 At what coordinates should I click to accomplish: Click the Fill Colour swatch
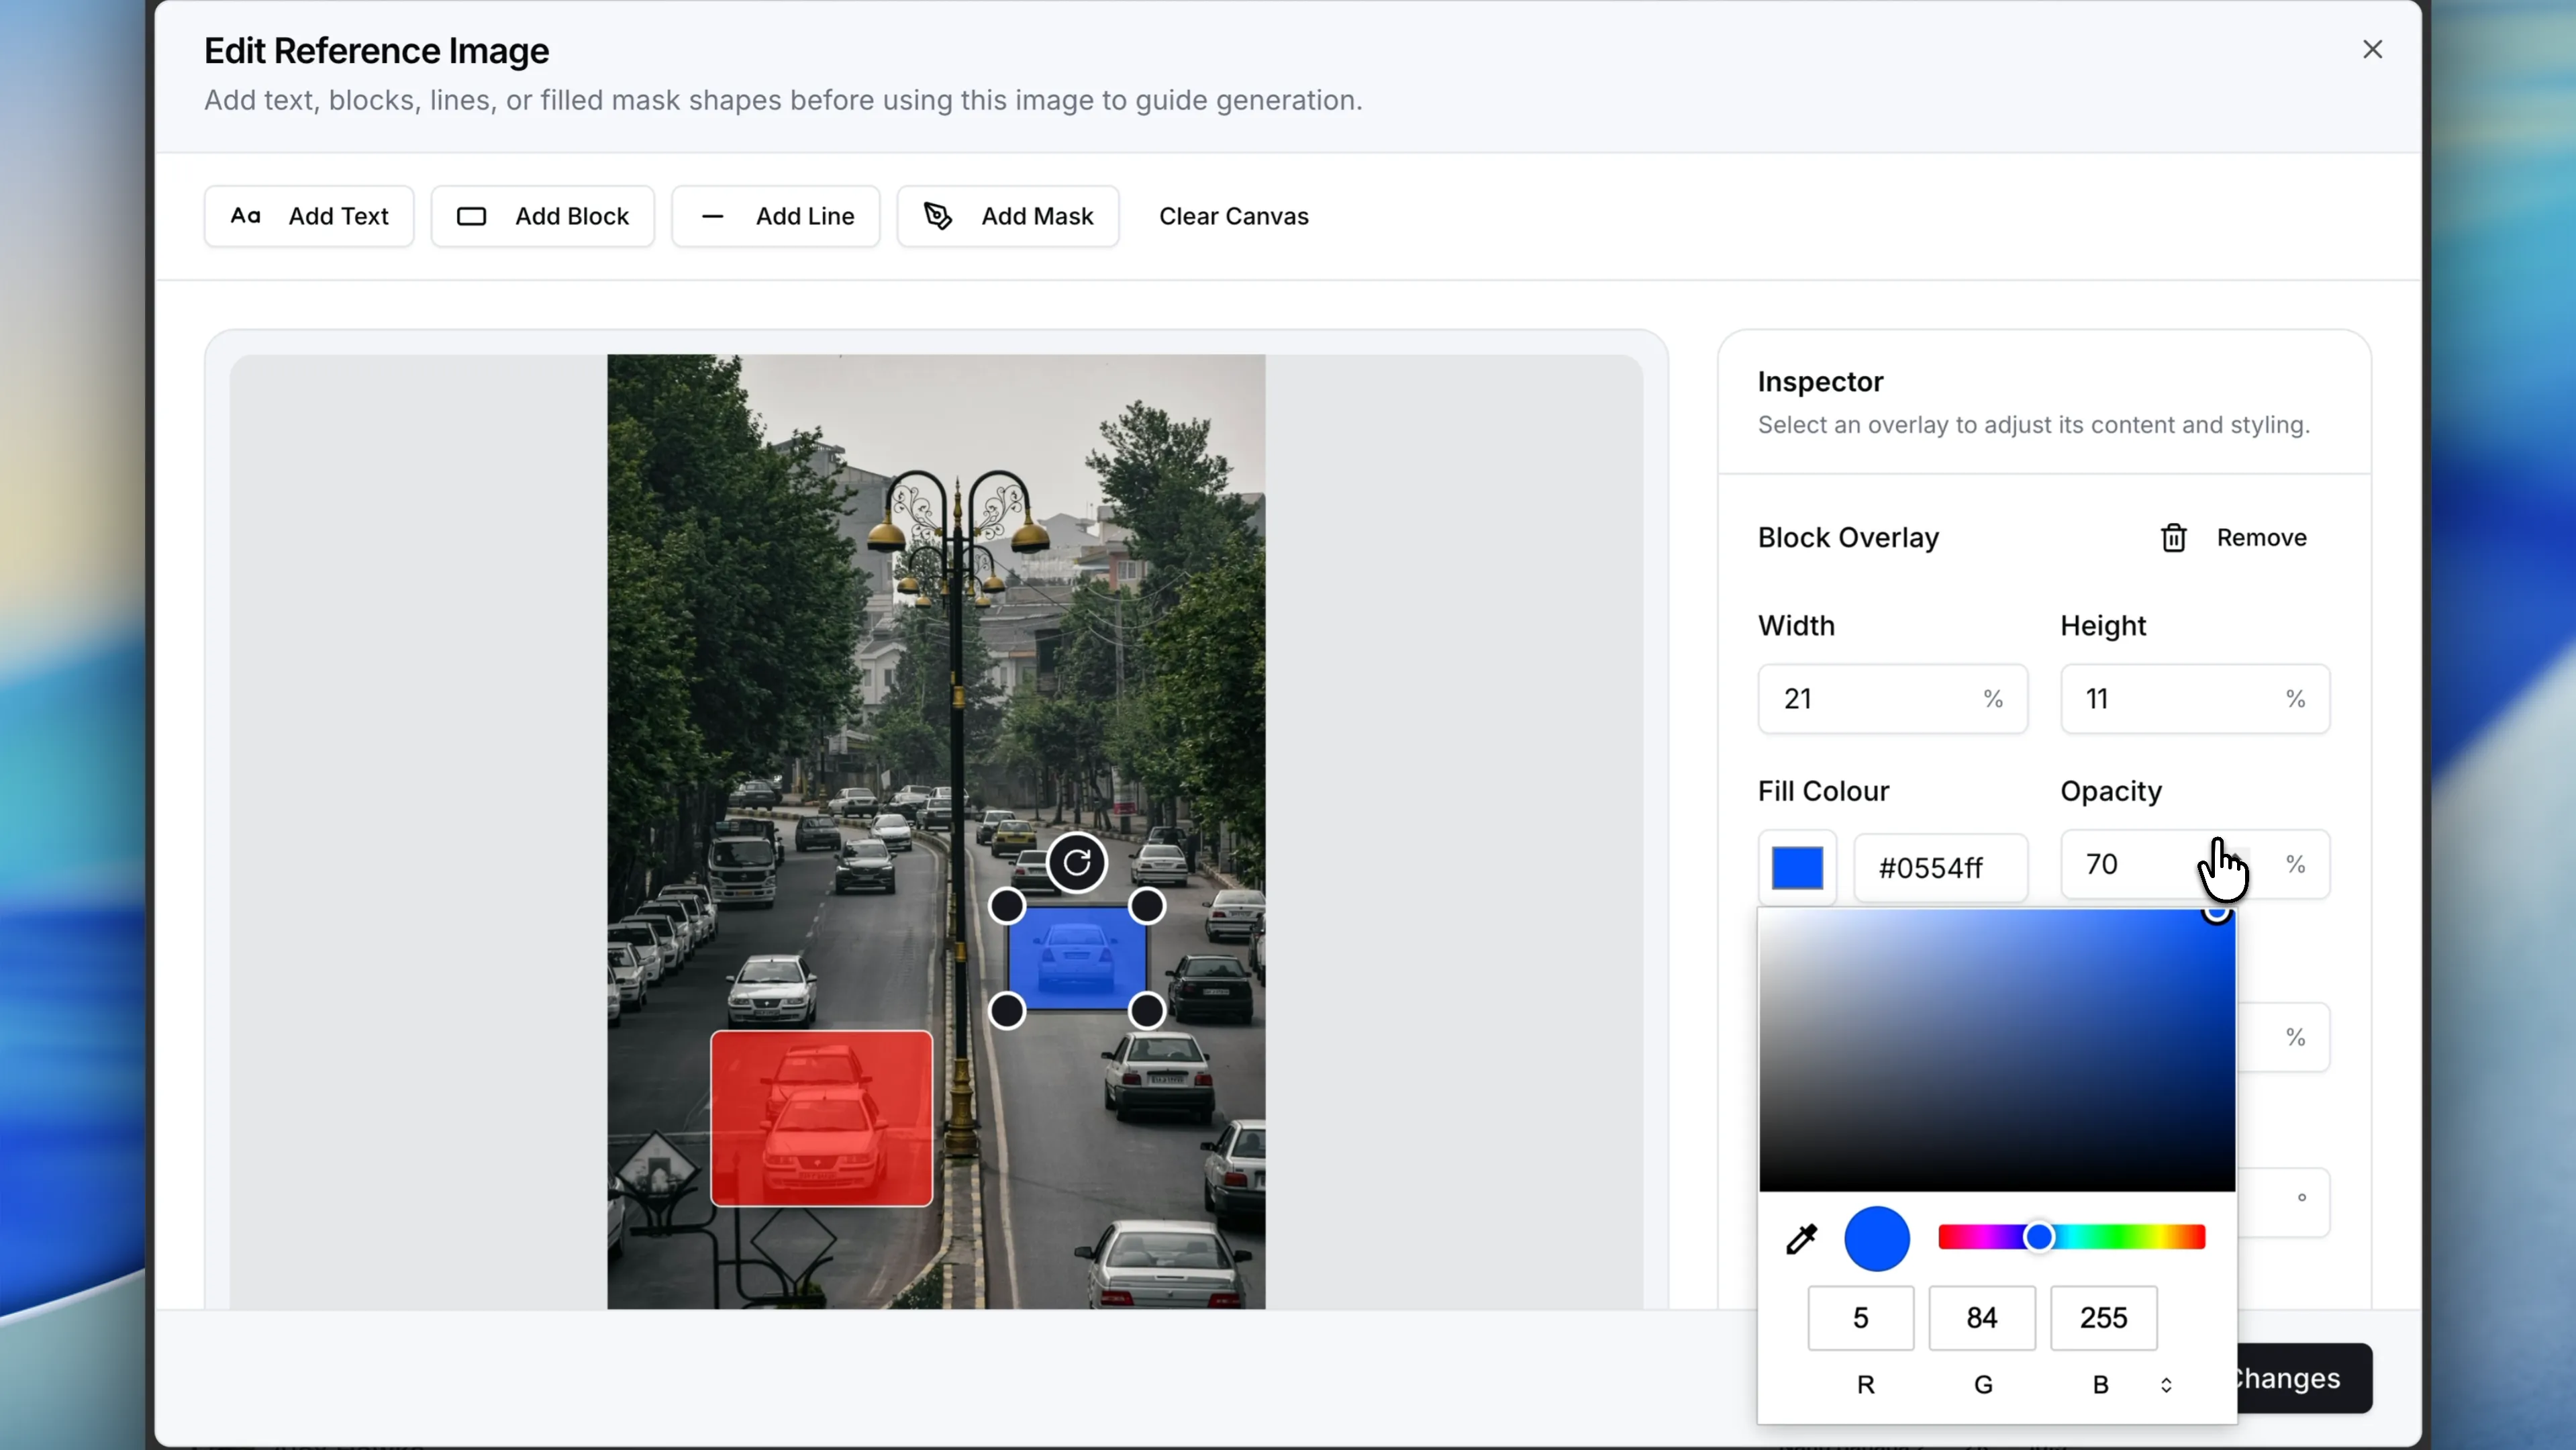click(x=1797, y=866)
